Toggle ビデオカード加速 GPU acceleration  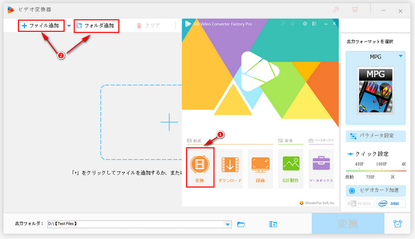pos(376,191)
